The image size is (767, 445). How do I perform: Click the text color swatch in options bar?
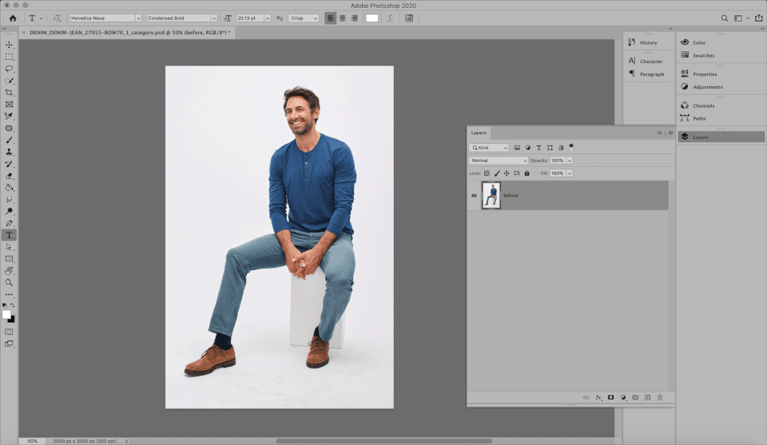[372, 18]
